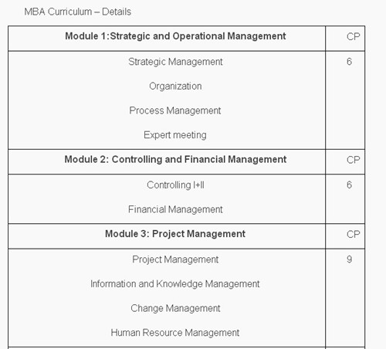Image resolution: width=386 pixels, height=349 pixels.
Task: Click the 9 credit points value
Action: (349, 259)
